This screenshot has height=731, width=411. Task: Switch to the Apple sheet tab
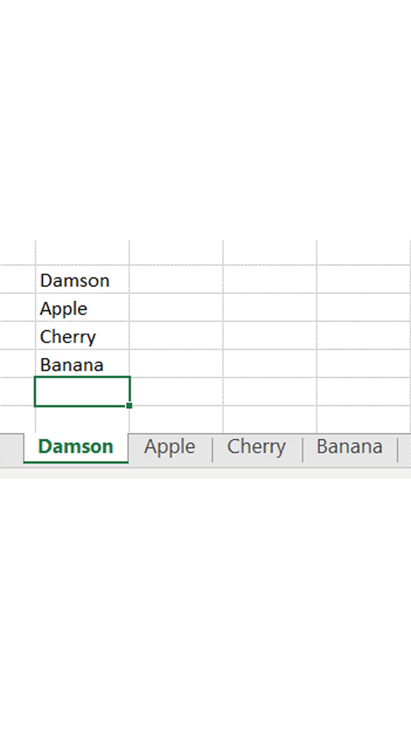[x=170, y=447]
